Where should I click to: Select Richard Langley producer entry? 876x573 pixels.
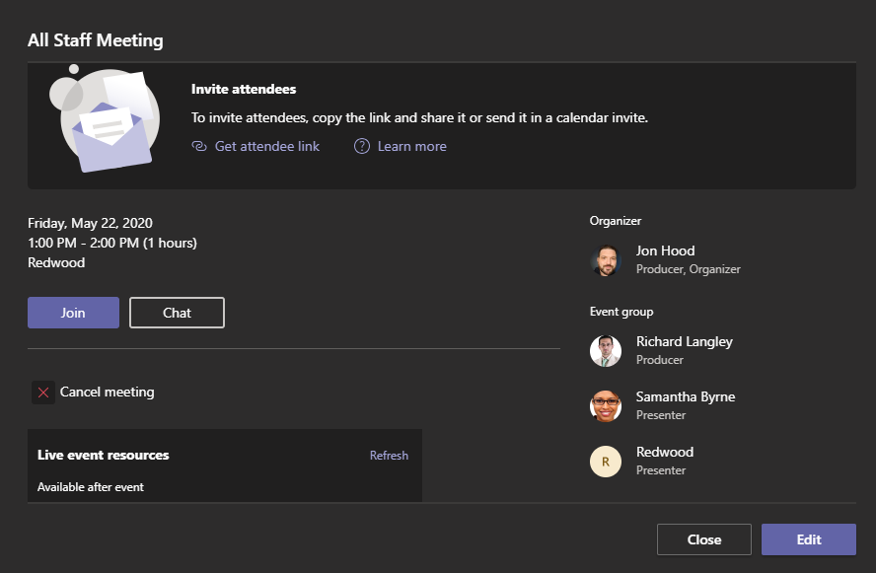coord(685,350)
